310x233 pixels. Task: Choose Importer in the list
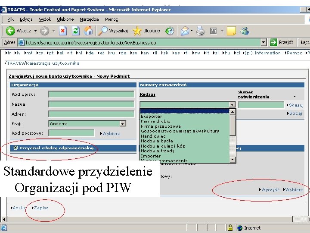tap(185, 156)
